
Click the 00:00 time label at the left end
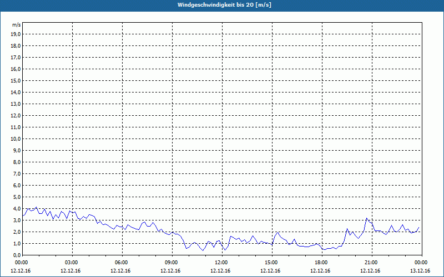[x=21, y=263]
